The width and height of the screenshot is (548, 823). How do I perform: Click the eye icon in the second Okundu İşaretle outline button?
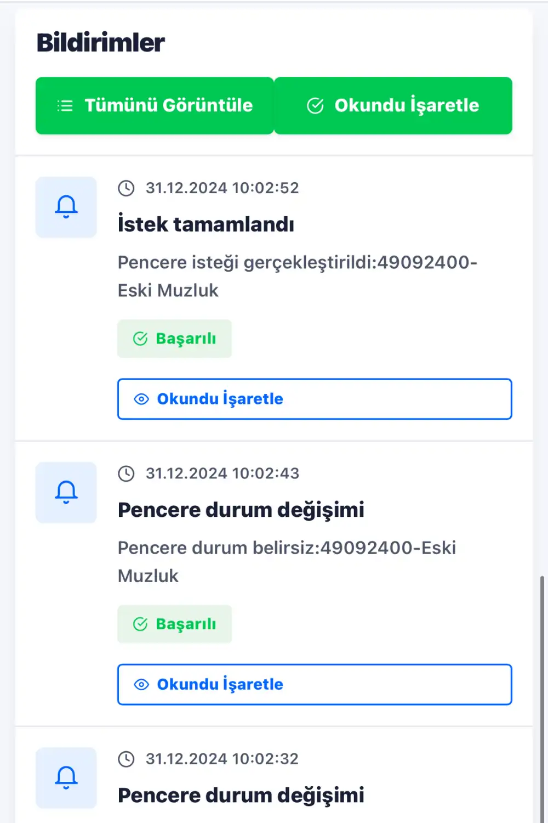141,684
